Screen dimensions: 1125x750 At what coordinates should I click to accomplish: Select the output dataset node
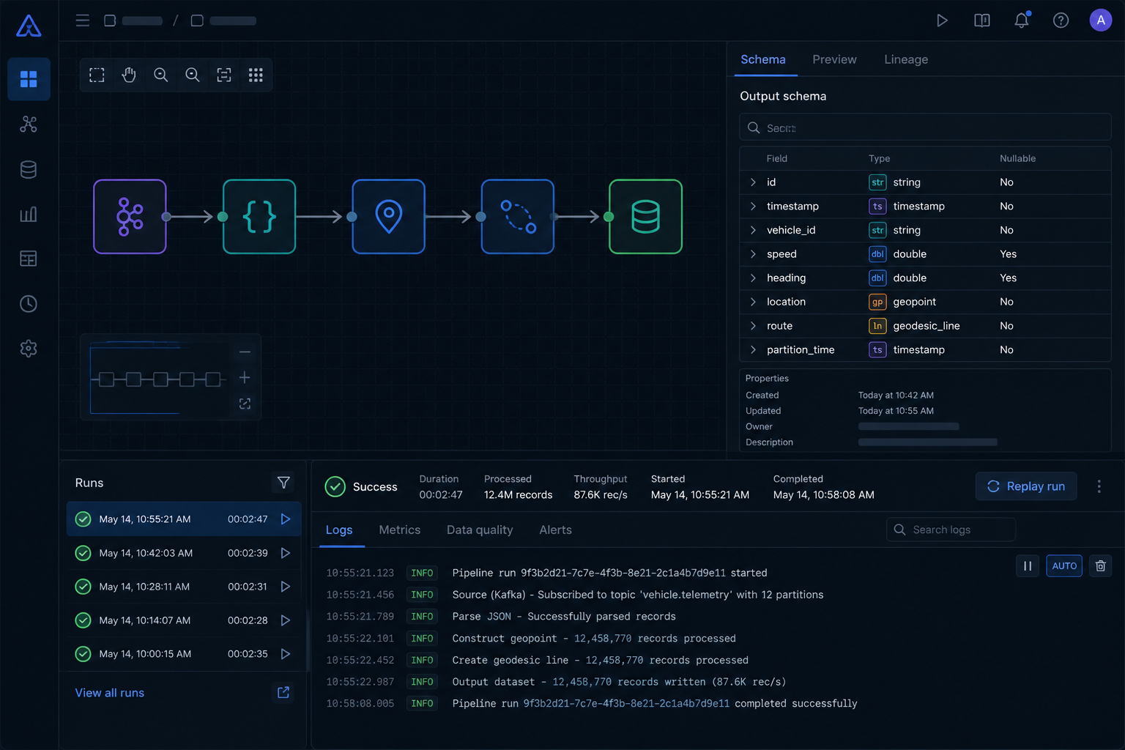tap(646, 217)
